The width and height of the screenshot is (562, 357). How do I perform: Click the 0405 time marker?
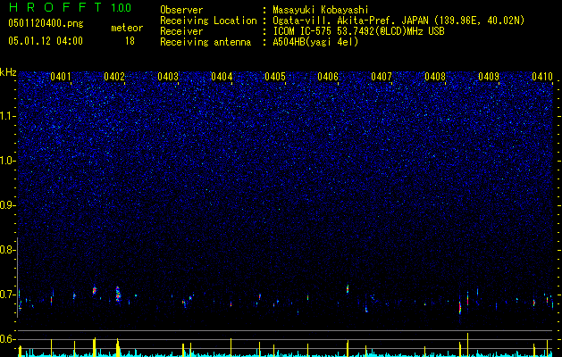click(x=275, y=76)
